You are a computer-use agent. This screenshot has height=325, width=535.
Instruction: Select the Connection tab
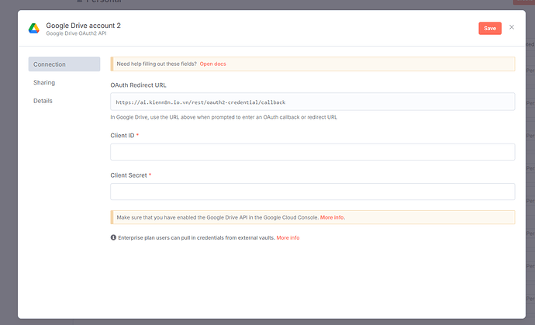64,64
